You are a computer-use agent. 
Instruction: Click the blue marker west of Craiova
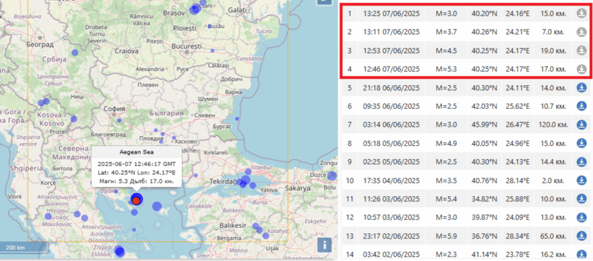click(x=74, y=53)
